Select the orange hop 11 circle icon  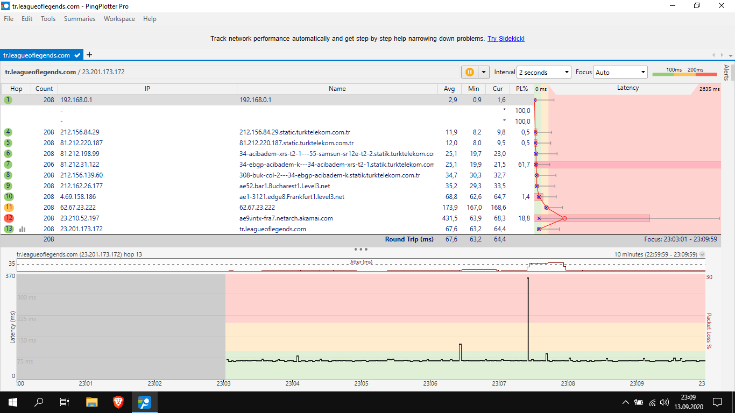point(8,208)
